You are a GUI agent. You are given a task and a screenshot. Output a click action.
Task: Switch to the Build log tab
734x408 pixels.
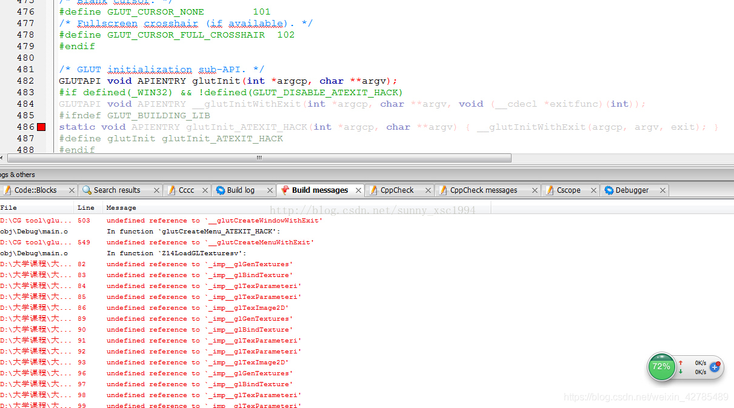(241, 190)
